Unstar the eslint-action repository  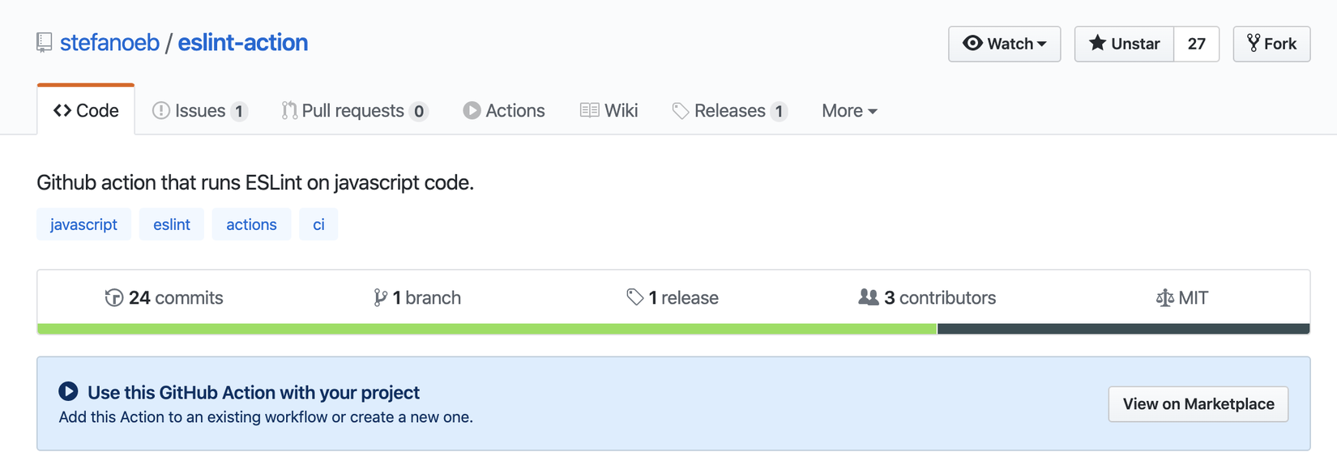pyautogui.click(x=1124, y=44)
